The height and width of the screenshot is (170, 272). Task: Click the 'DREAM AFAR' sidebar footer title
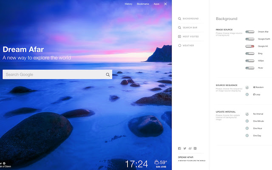[186, 157]
